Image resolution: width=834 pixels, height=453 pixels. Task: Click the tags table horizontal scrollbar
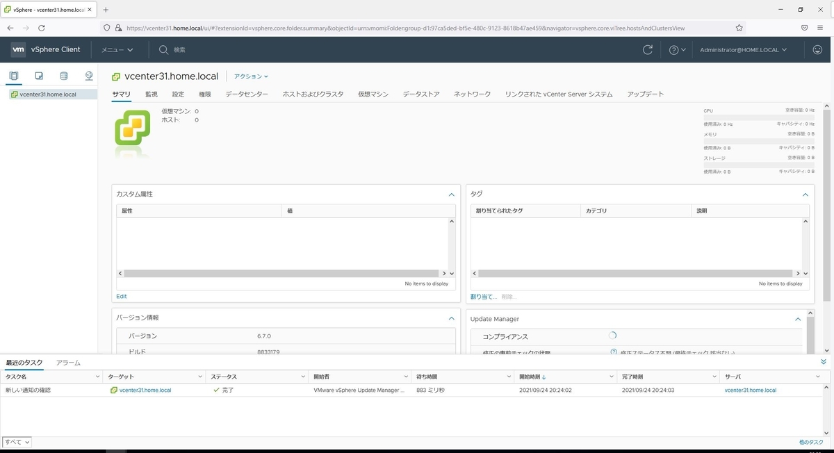tap(635, 274)
